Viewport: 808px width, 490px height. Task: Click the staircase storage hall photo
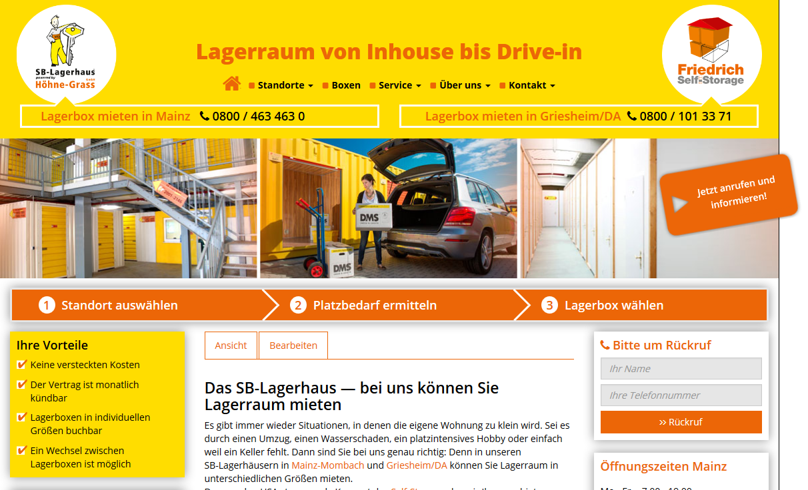(x=129, y=208)
